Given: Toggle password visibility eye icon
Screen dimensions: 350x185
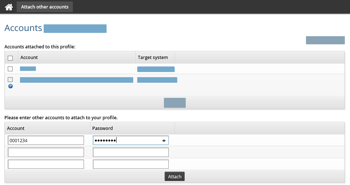Looking at the screenshot, I should pyautogui.click(x=164, y=141).
